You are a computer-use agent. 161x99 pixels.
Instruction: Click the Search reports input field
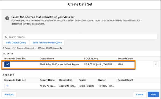pyautogui.click(x=80, y=37)
